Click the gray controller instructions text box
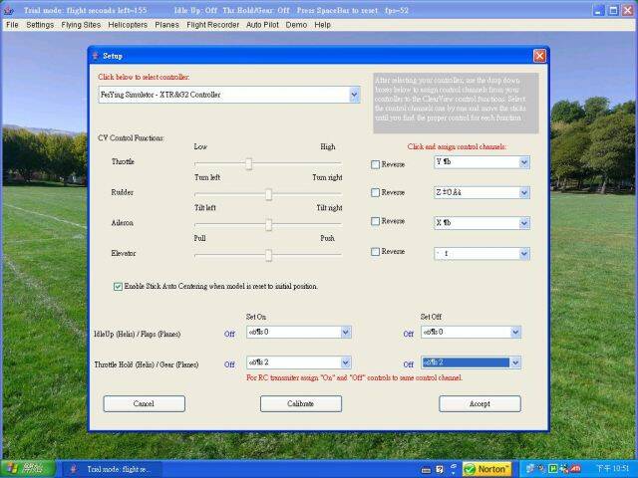 pos(456,104)
